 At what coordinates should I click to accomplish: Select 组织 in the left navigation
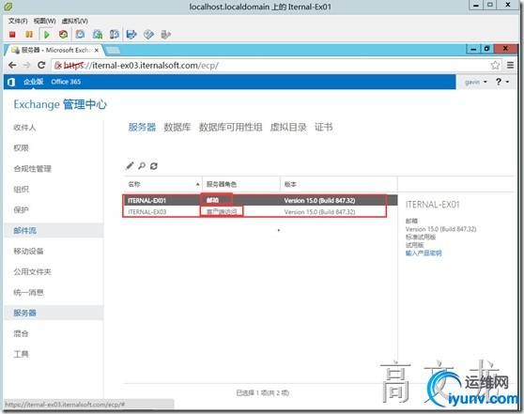coord(21,189)
